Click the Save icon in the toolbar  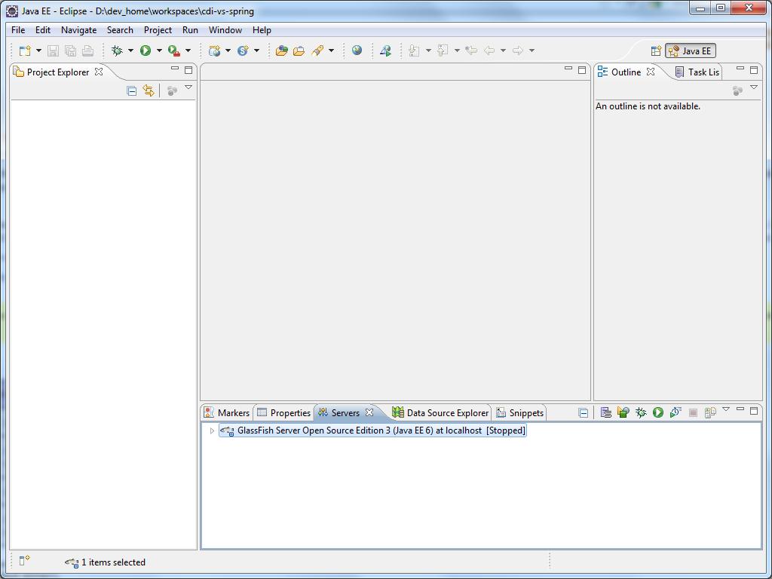pos(53,51)
